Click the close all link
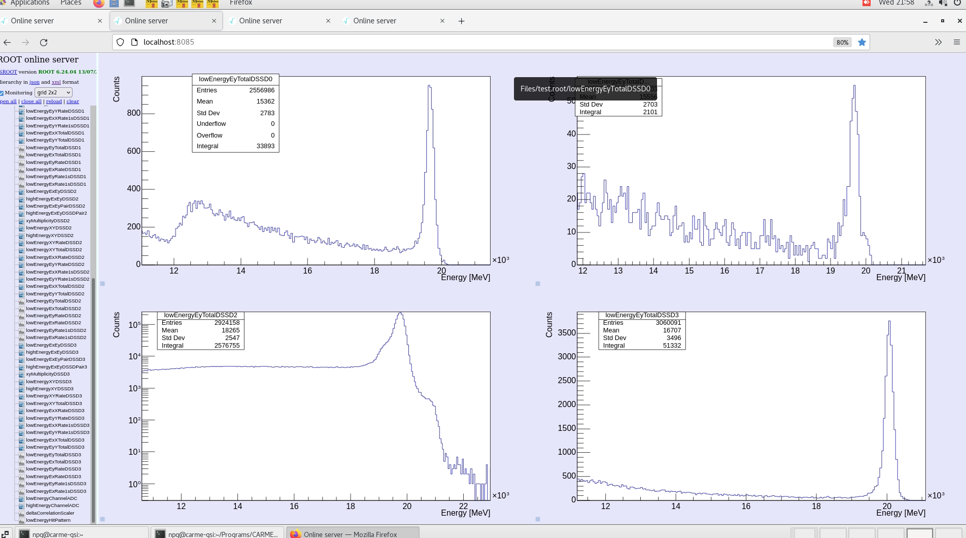Screen dimensions: 966x538 (31, 102)
